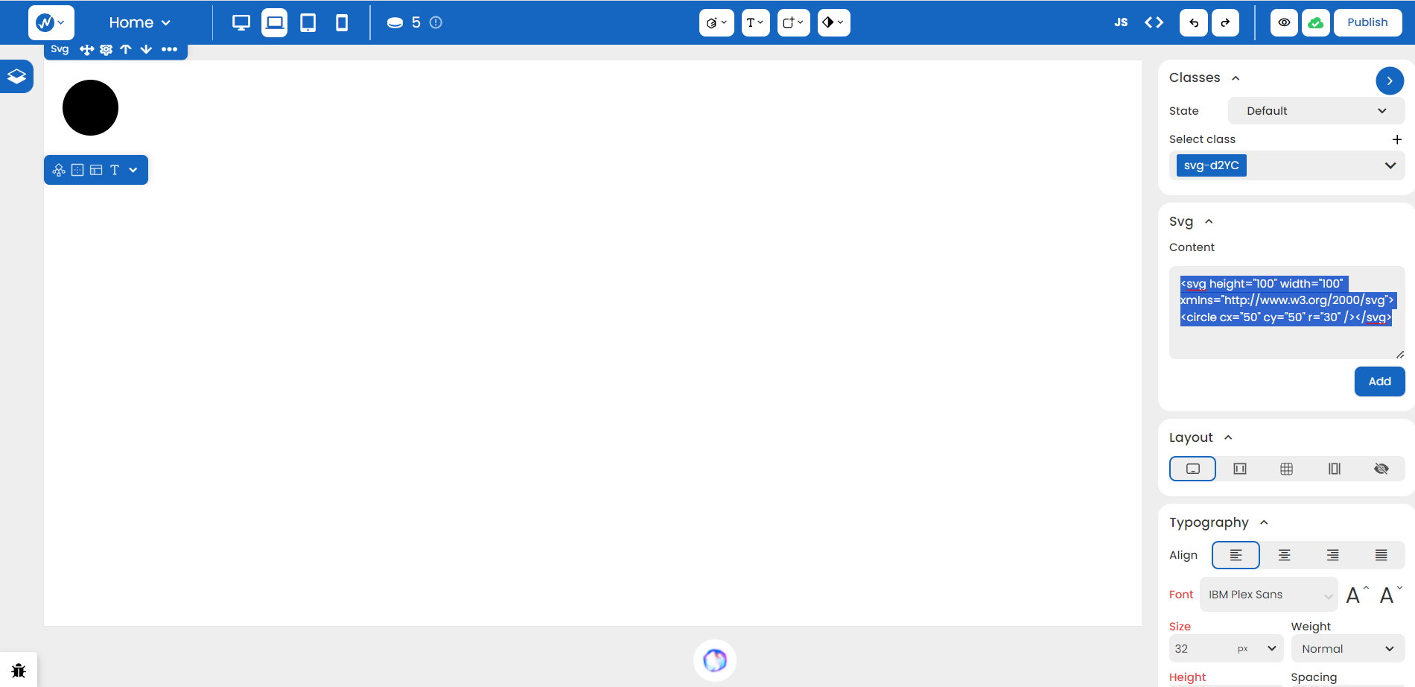Image resolution: width=1415 pixels, height=687 pixels.
Task: Switch to mobile phone viewport
Action: tap(342, 22)
